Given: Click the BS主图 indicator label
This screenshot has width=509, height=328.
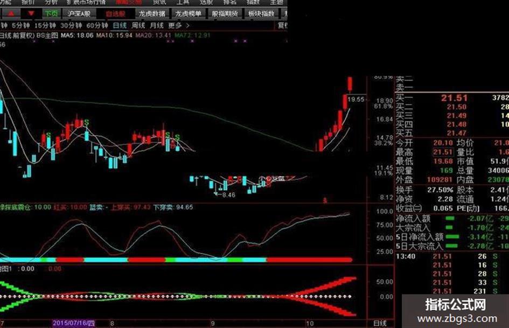Looking at the screenshot, I should 47,35.
